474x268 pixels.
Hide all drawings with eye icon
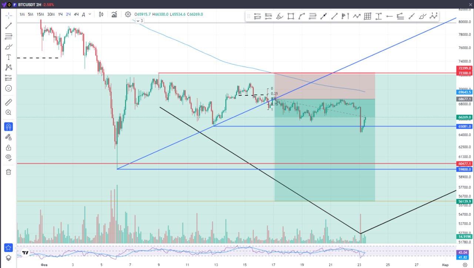(9, 157)
